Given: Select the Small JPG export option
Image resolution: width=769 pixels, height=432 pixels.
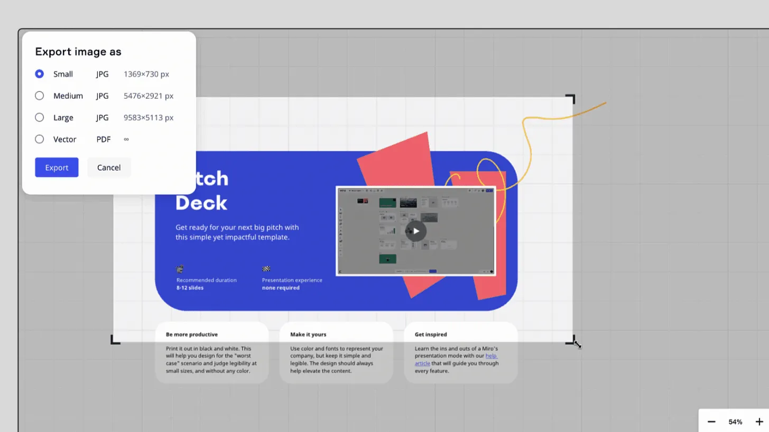Looking at the screenshot, I should [39, 74].
